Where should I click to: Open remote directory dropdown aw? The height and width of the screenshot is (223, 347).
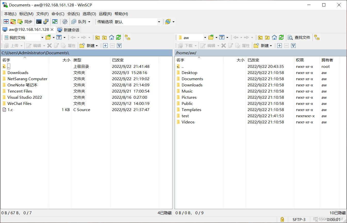(x=192, y=38)
